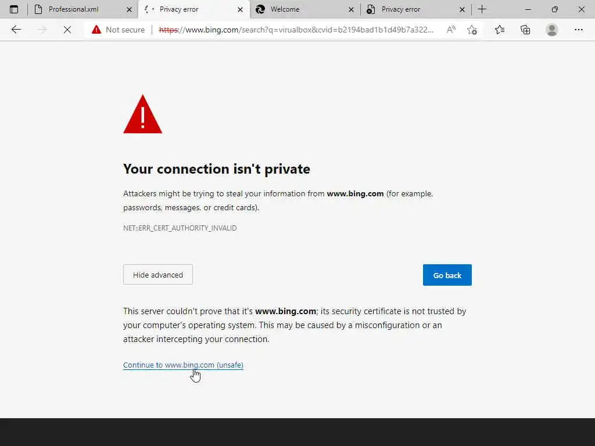The width and height of the screenshot is (595, 446).
Task: Open the user profile icon
Action: (x=552, y=30)
